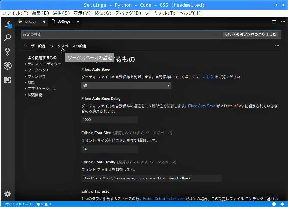Click the warnings count in status bar

48,204
